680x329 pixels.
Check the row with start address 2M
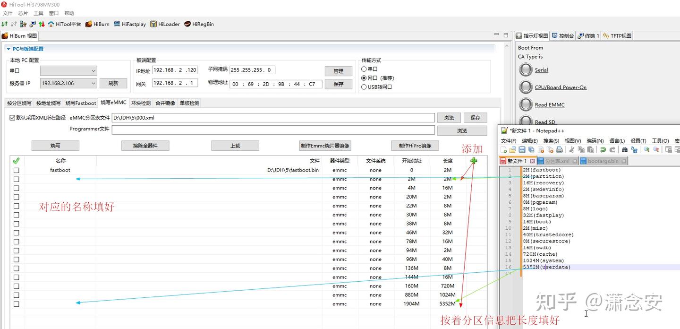[17, 179]
